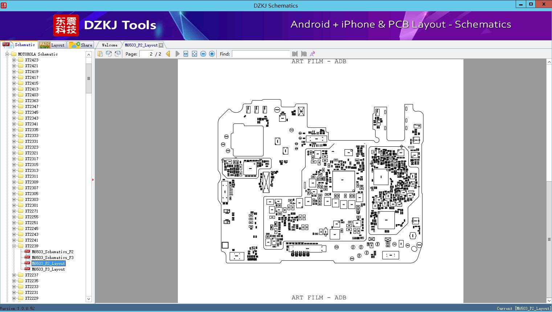Collapse the MOTOROLA Schematic root node
The image size is (552, 312).
pos(7,54)
